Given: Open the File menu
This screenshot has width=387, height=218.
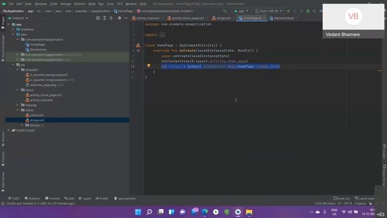Looking at the screenshot, I should click(x=11, y=4).
